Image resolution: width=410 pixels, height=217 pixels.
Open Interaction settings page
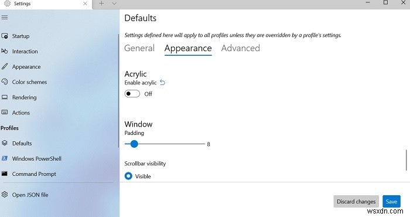coord(25,51)
